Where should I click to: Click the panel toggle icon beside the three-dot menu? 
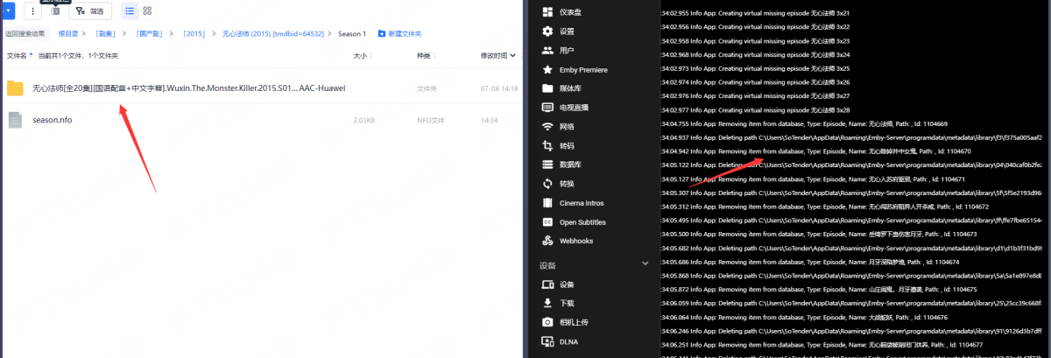56,11
